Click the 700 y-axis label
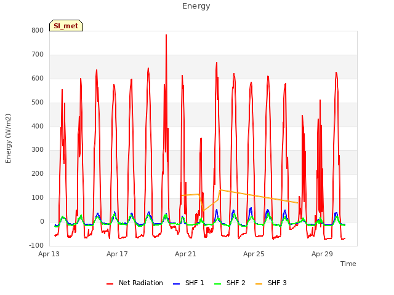This screenshot has height=295, width=394. point(38,55)
